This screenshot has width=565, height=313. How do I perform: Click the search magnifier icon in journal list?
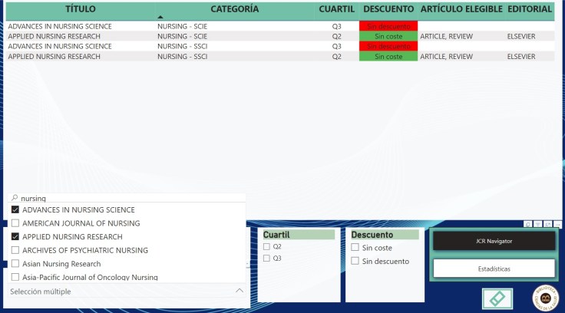15,198
